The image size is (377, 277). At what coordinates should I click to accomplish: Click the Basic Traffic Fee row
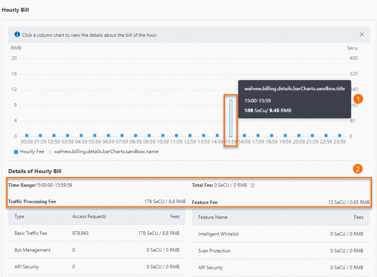[x=31, y=233]
